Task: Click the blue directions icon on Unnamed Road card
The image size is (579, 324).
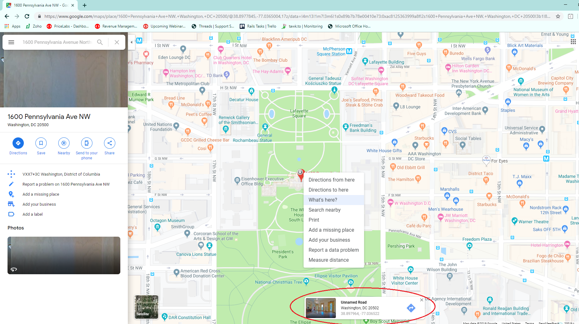Action: [411, 308]
